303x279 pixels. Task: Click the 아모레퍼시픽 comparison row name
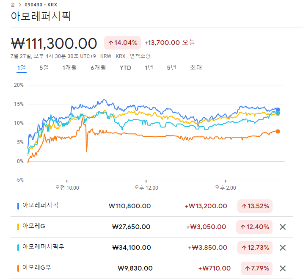click(x=40, y=205)
